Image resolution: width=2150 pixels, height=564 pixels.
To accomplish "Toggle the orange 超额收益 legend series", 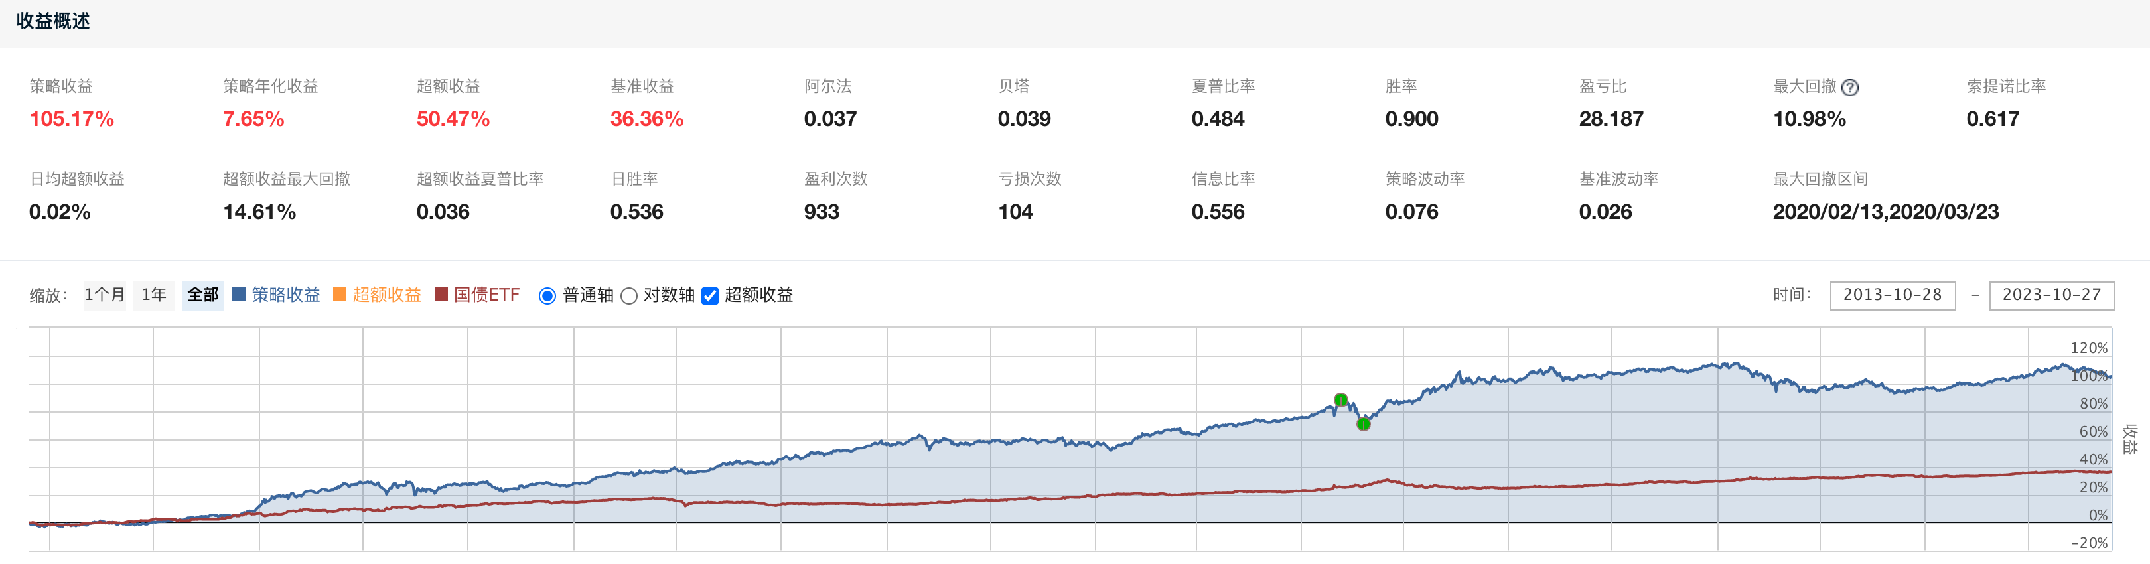I will click(x=388, y=295).
